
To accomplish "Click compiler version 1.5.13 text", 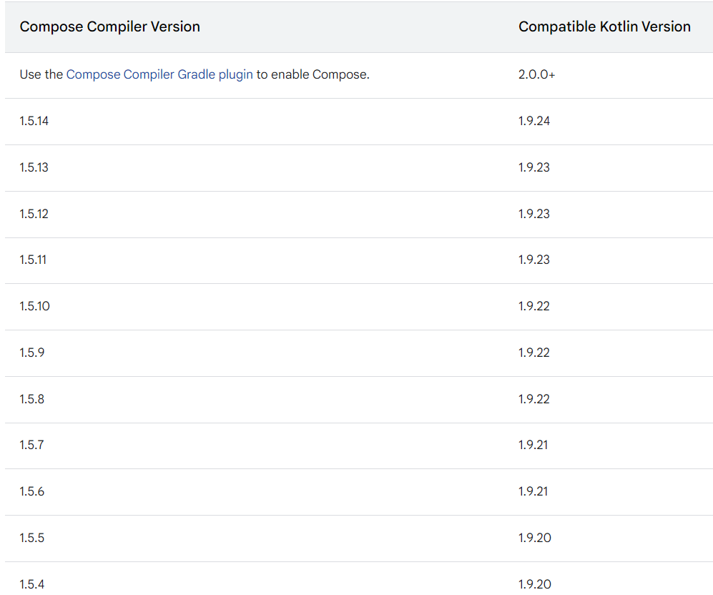I will [x=34, y=167].
